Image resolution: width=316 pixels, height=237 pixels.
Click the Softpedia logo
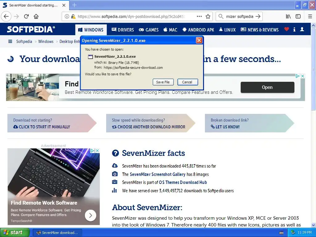tap(31, 29)
